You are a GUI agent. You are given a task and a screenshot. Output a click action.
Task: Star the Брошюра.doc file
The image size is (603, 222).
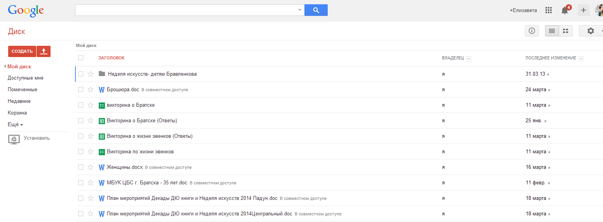[91, 90]
